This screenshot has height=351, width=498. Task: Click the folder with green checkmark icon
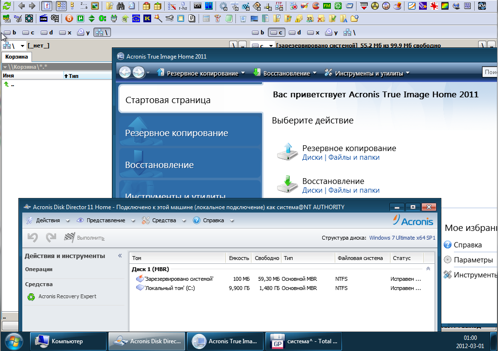pyautogui.click(x=332, y=19)
